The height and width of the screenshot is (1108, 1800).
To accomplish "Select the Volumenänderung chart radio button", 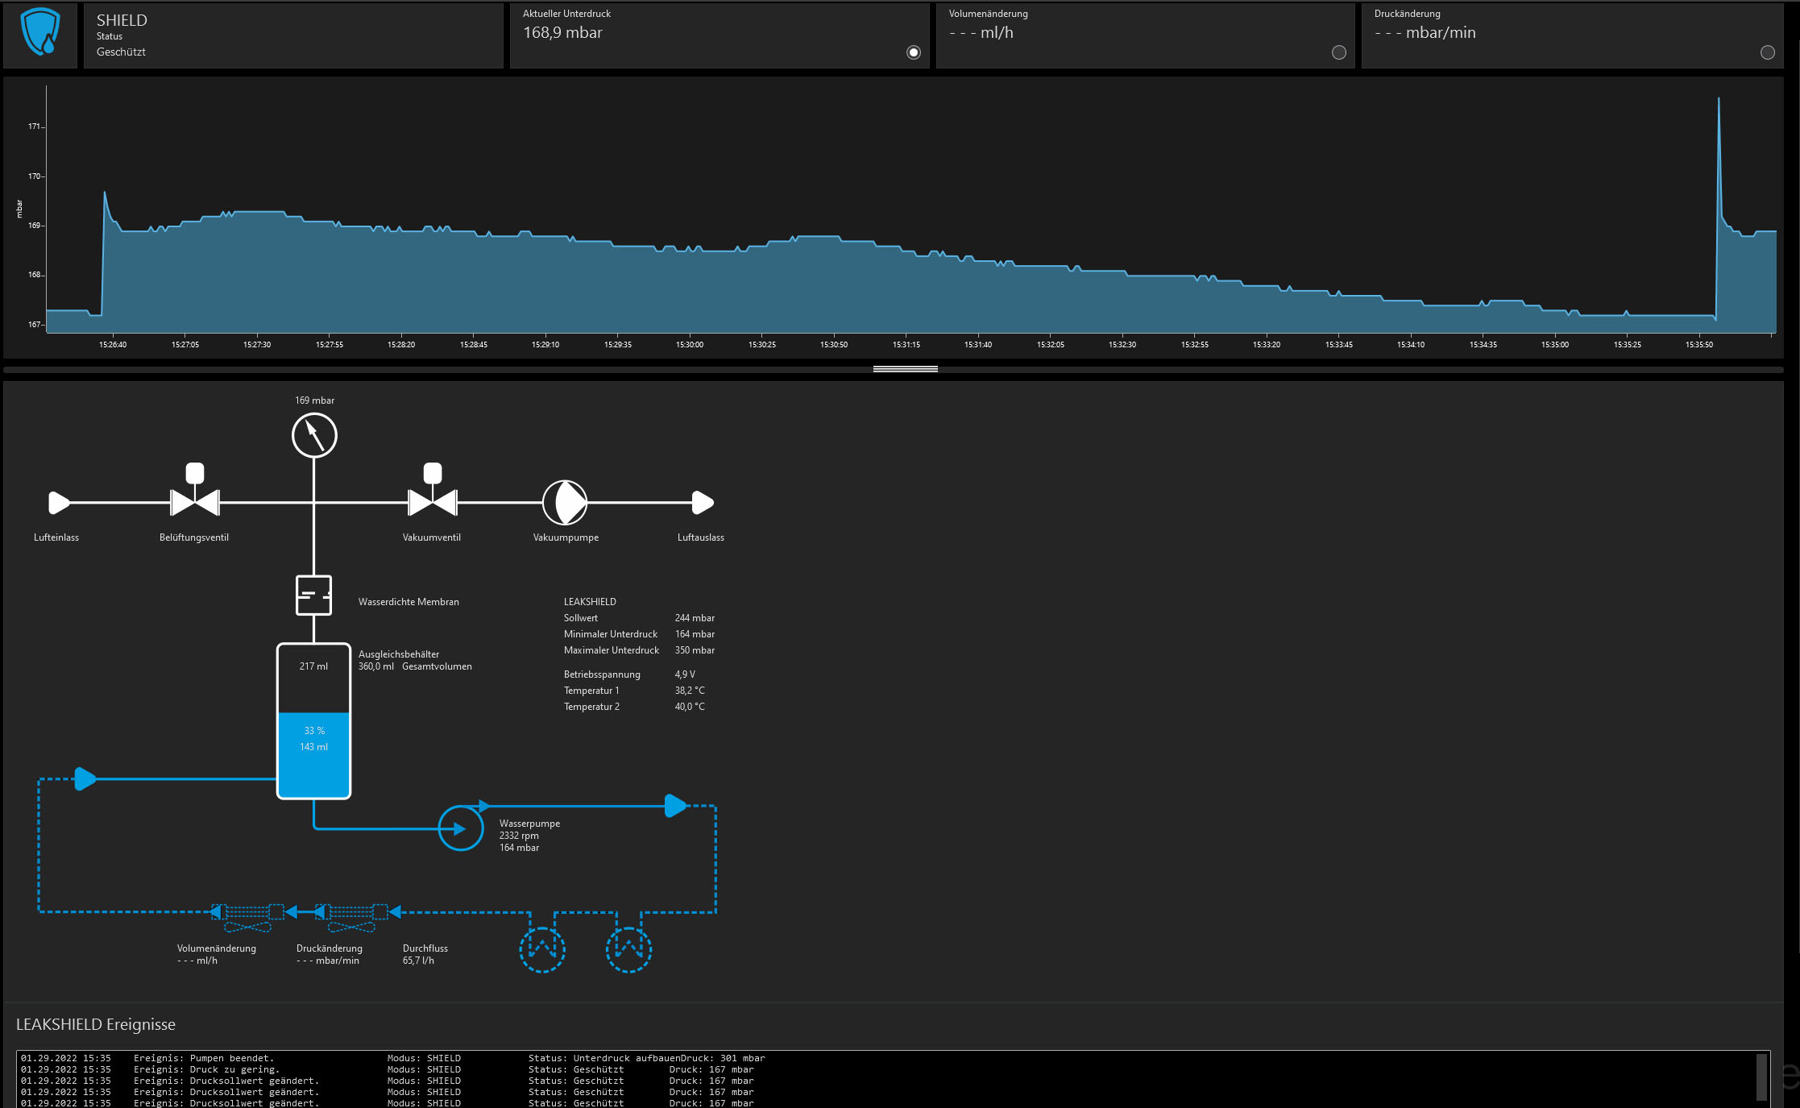I will click(x=1338, y=52).
